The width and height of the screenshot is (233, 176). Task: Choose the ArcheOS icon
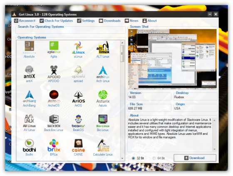pos(54,97)
